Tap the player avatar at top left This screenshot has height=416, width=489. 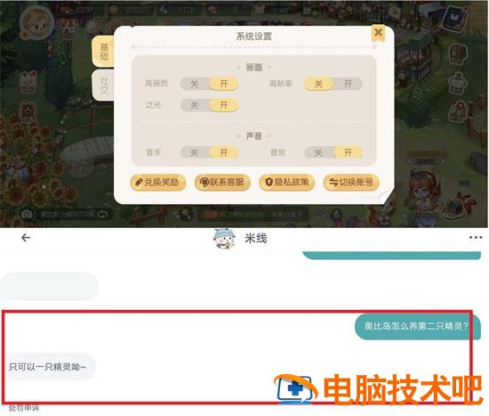pos(37,24)
